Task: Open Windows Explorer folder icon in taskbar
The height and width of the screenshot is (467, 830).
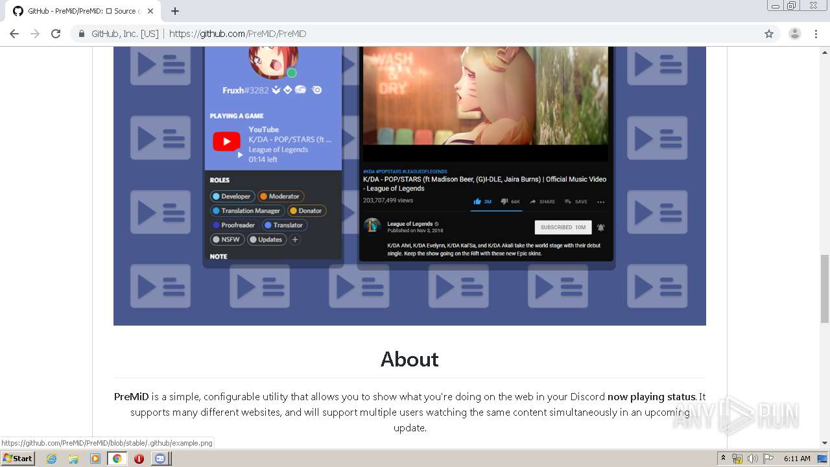Action: (x=73, y=459)
